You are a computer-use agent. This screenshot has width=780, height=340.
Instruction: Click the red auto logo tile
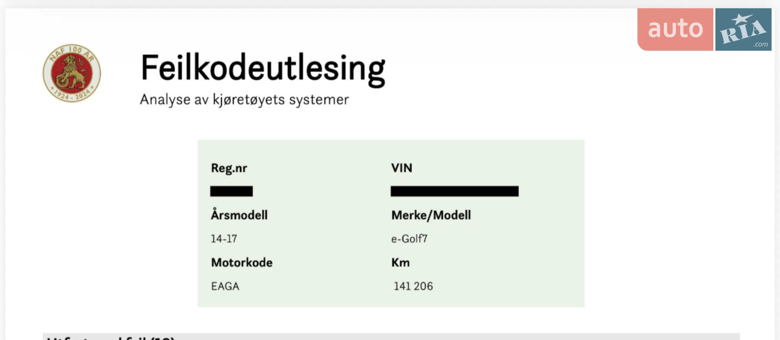(x=675, y=29)
